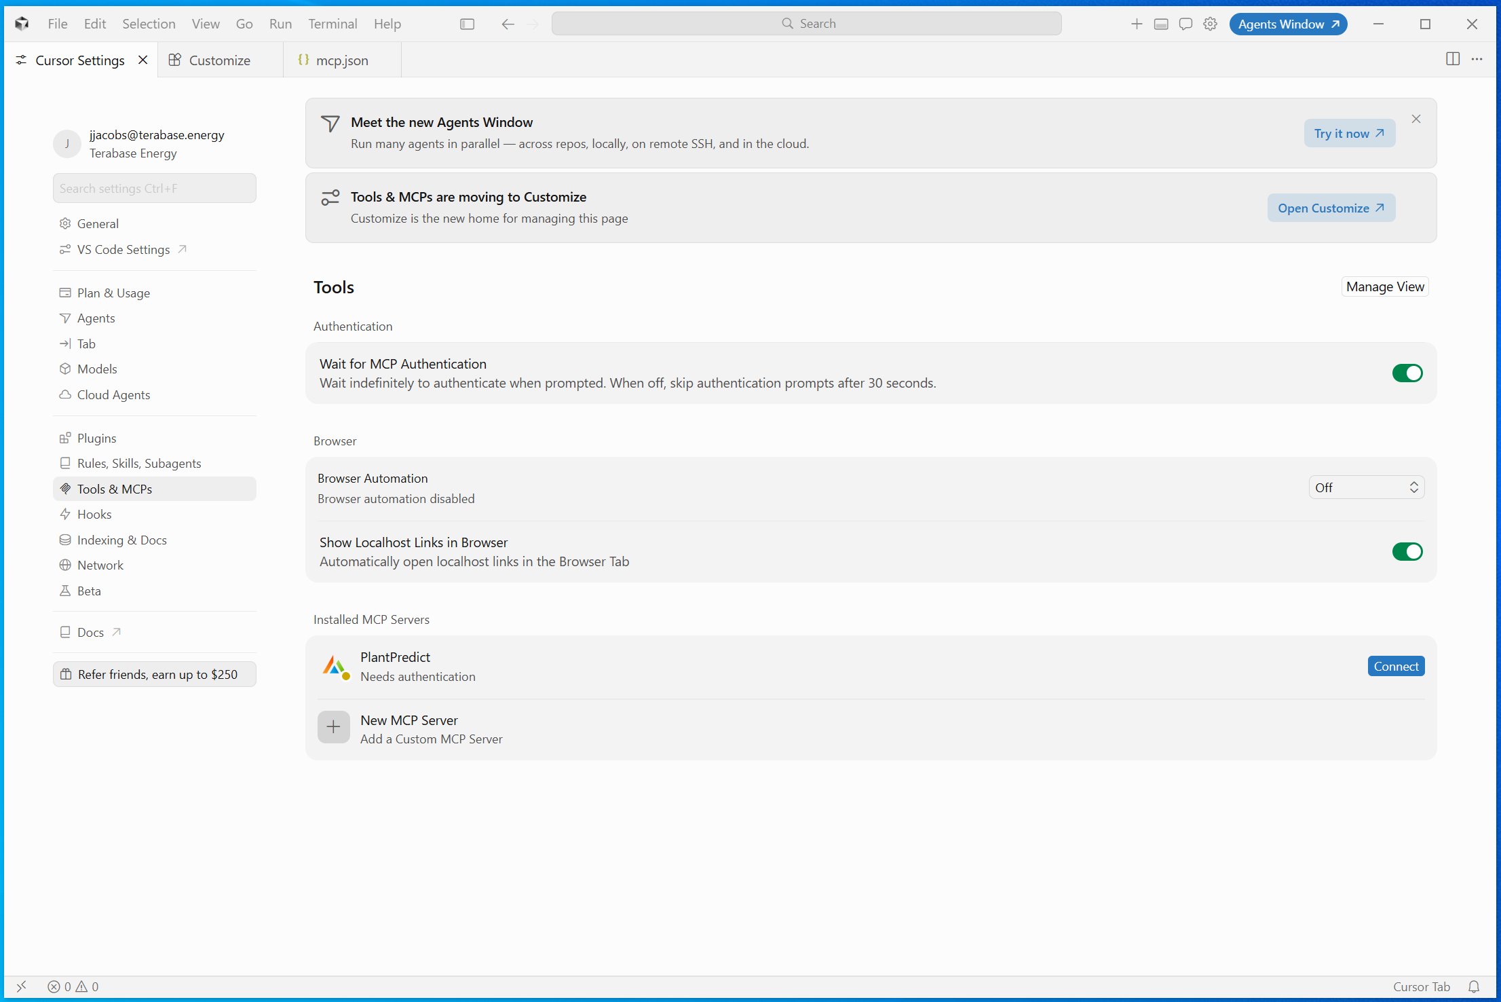Open the Run menu
This screenshot has height=1002, width=1501.
click(x=280, y=24)
